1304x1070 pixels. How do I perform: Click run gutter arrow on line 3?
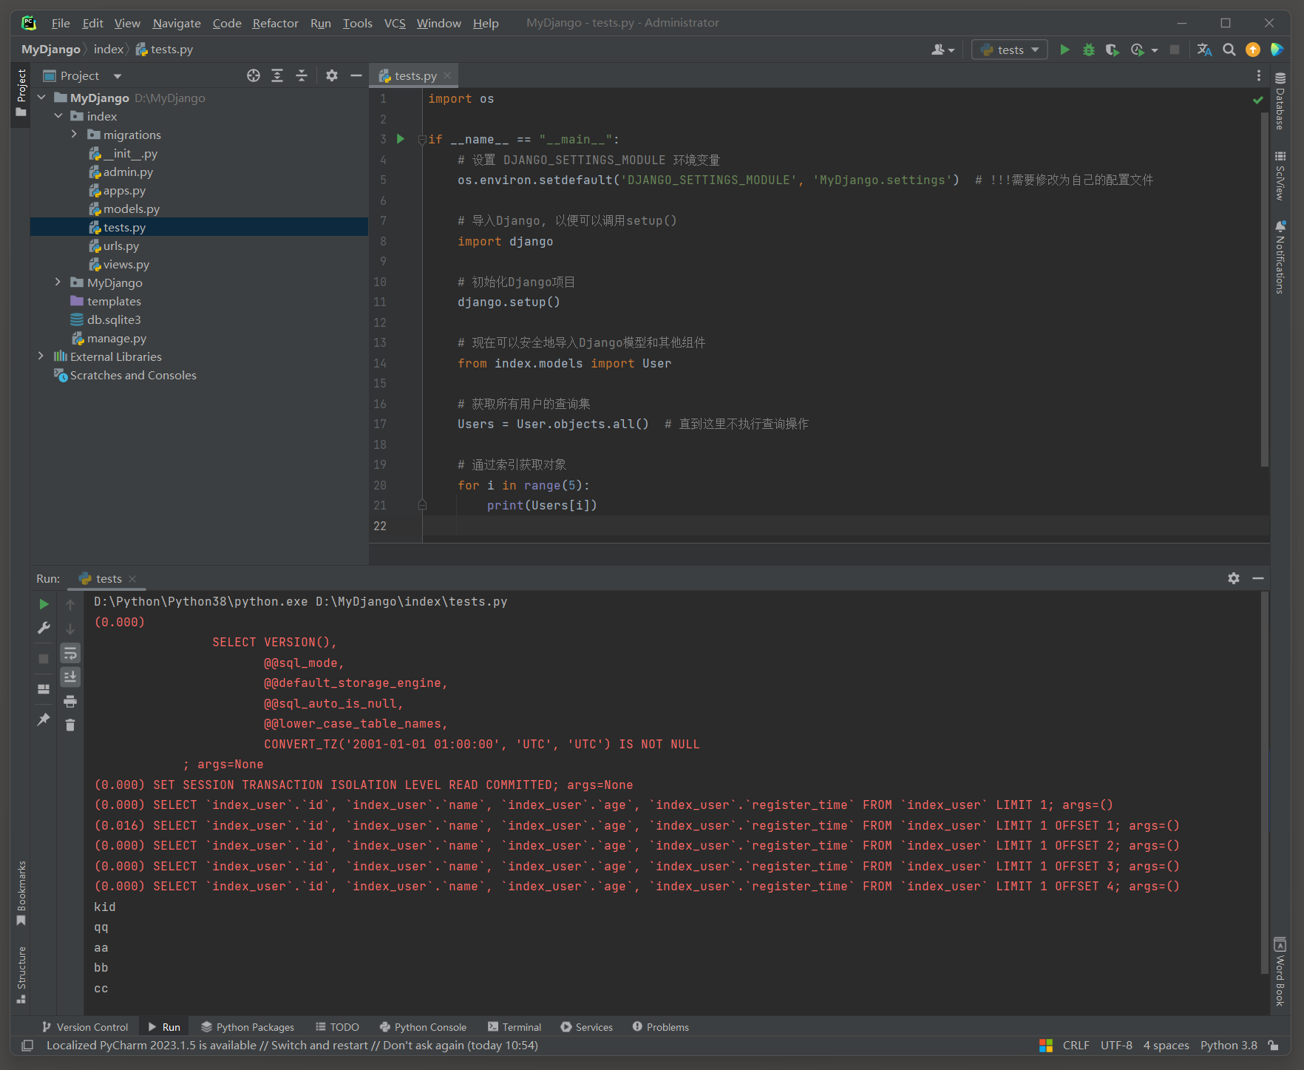[x=401, y=139]
